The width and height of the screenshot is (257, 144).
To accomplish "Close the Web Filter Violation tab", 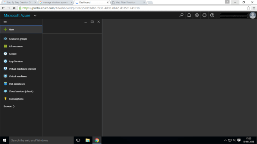I will tap(144, 2).
